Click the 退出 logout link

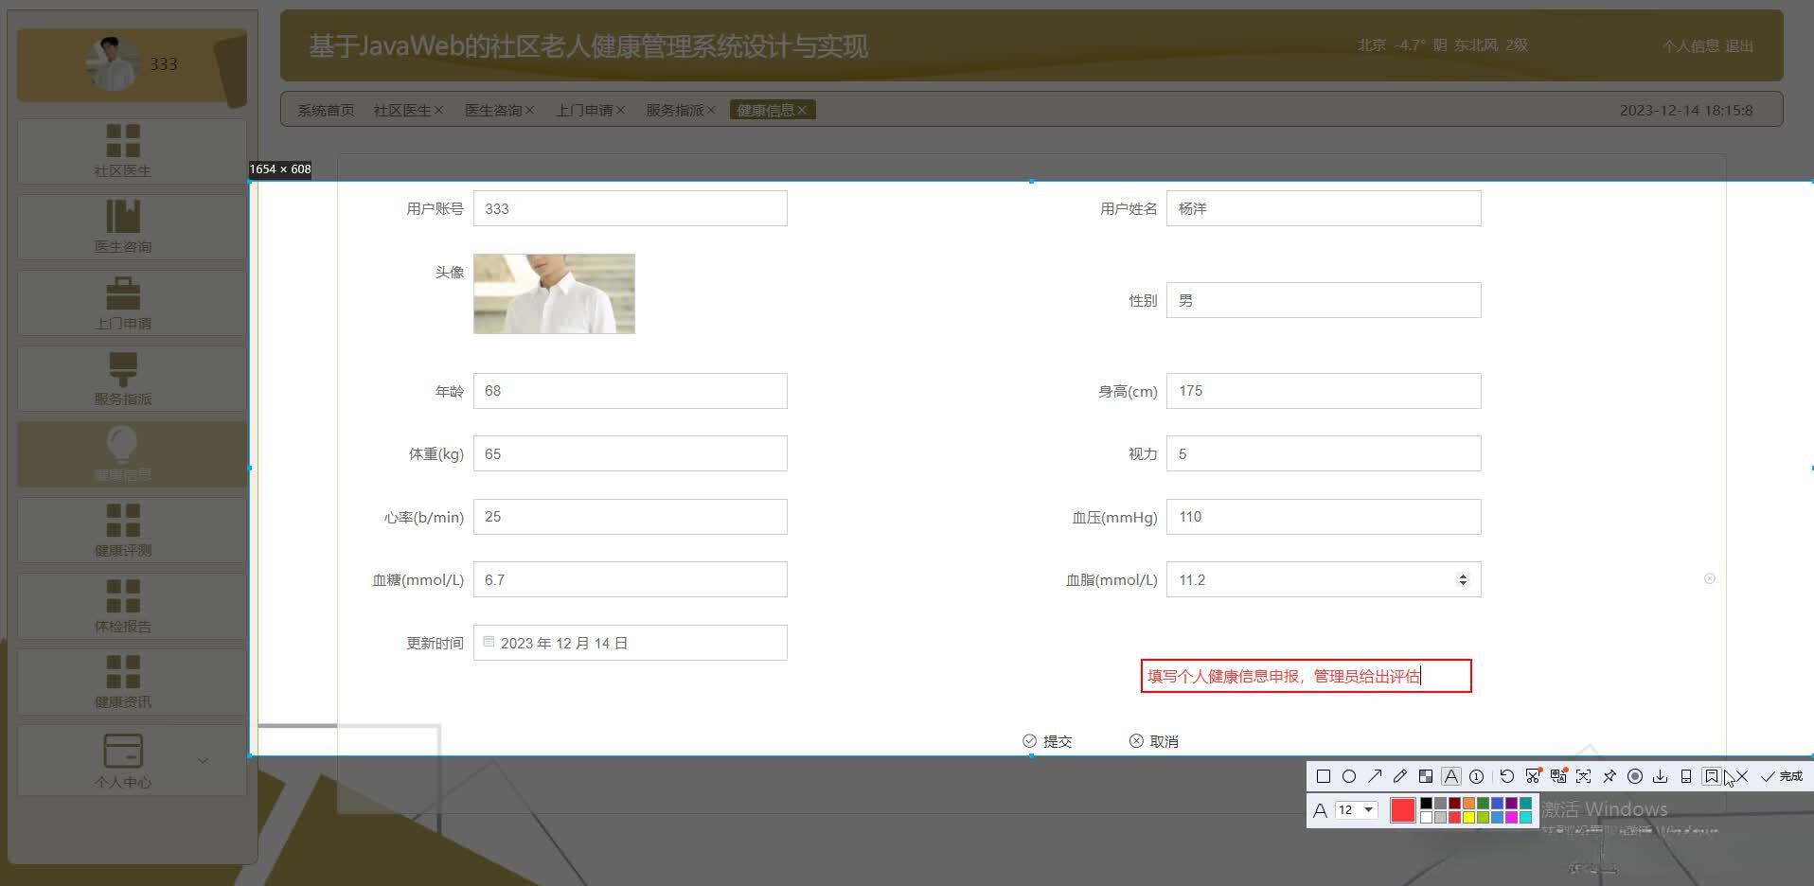click(x=1742, y=44)
